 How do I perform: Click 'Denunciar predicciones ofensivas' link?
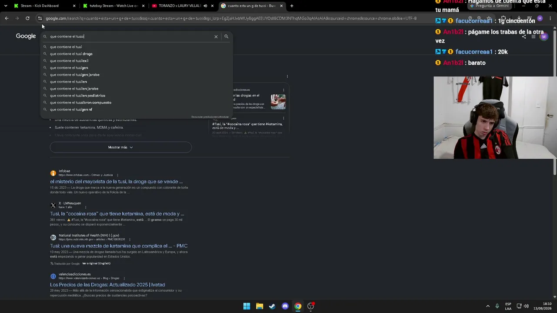click(x=210, y=117)
